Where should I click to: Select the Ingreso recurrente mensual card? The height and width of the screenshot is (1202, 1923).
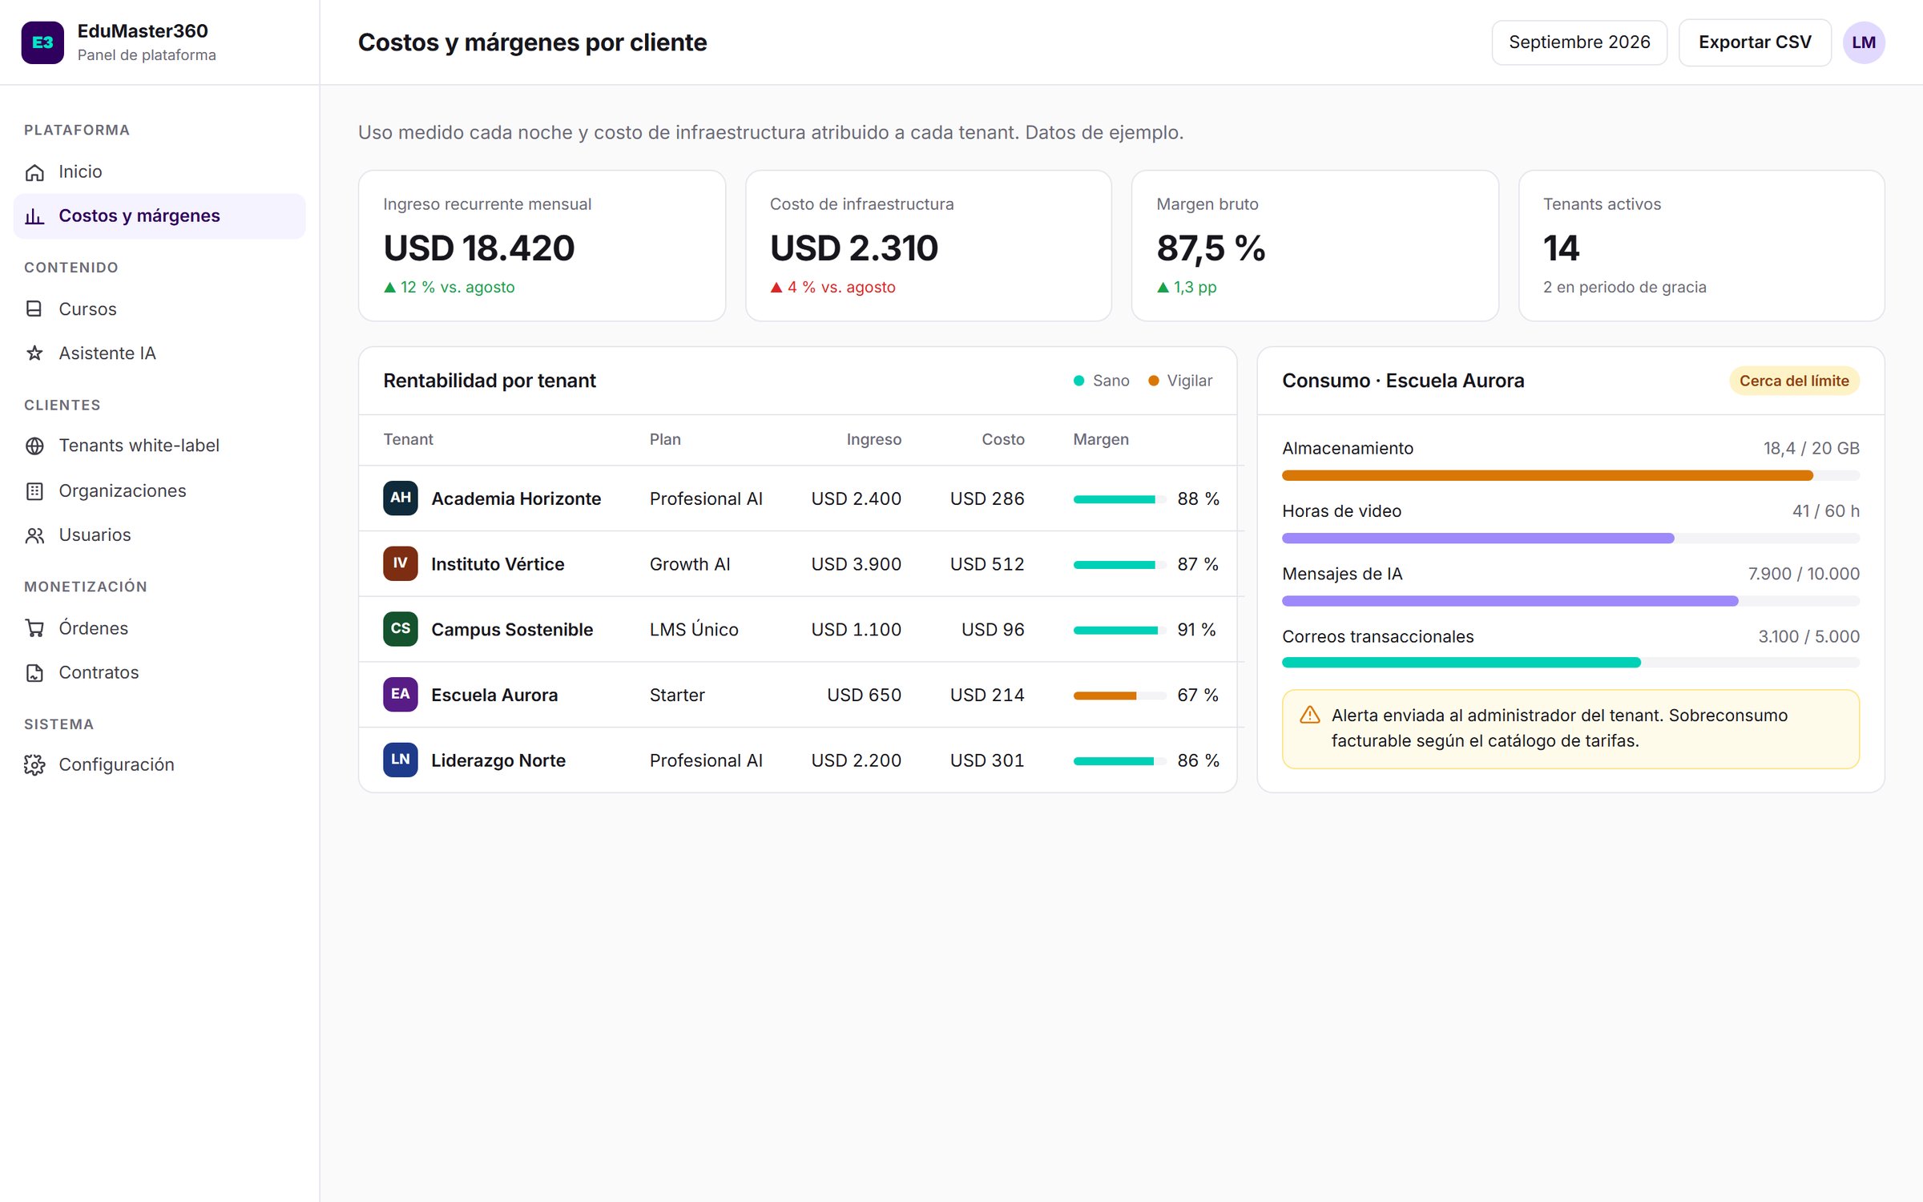coord(542,245)
